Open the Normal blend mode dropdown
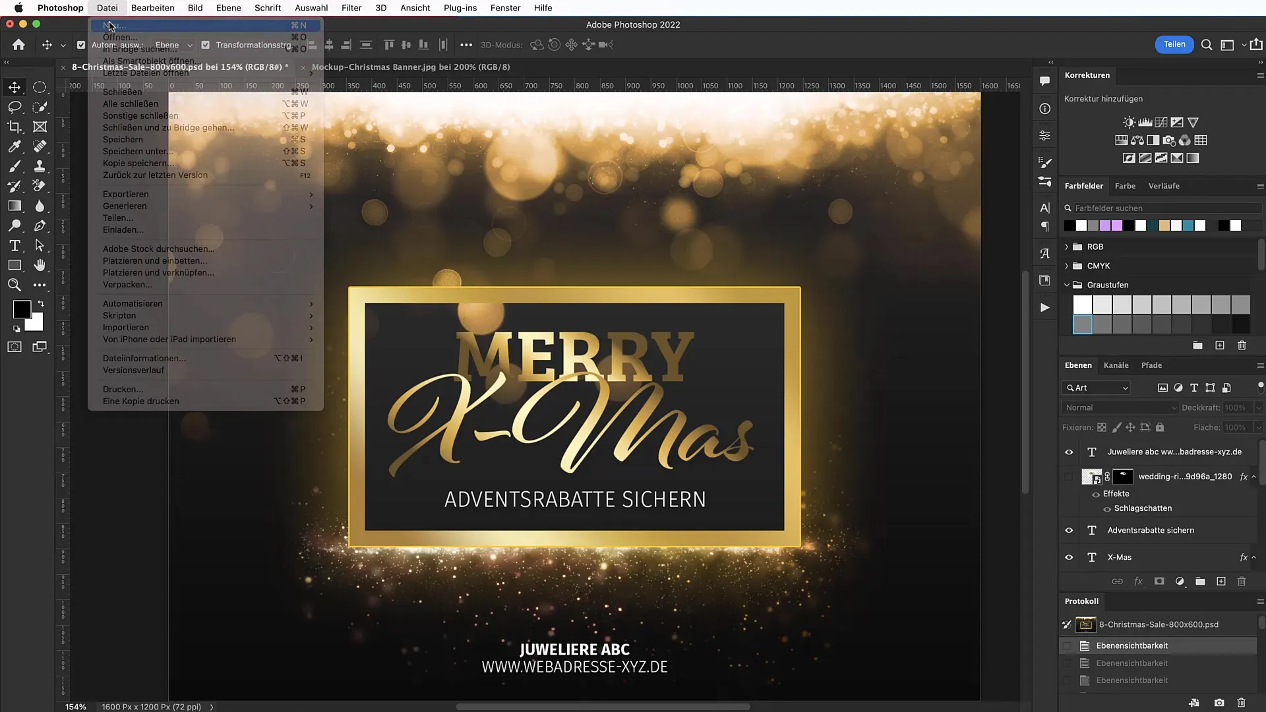This screenshot has width=1266, height=712. click(x=1120, y=408)
